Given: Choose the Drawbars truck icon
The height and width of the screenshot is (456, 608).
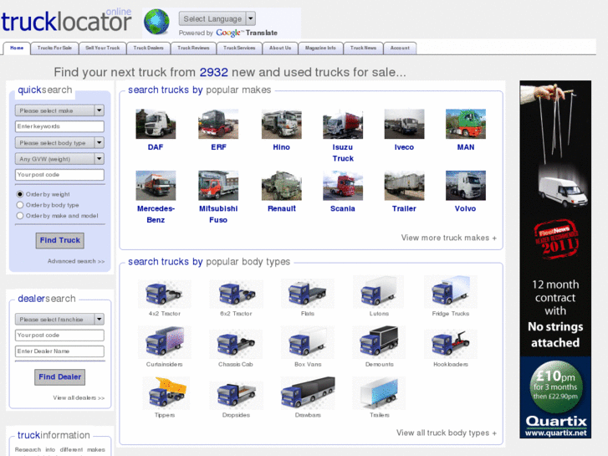Looking at the screenshot, I should 308,392.
